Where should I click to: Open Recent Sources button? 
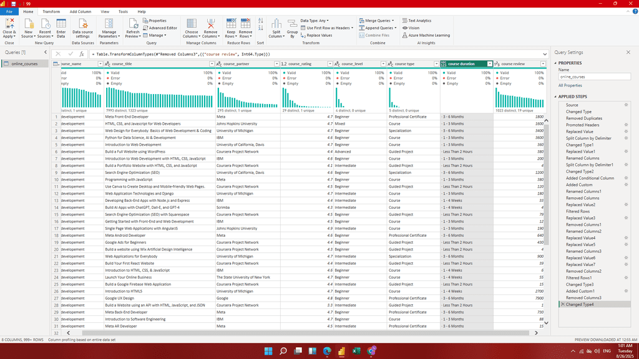pyautogui.click(x=45, y=29)
